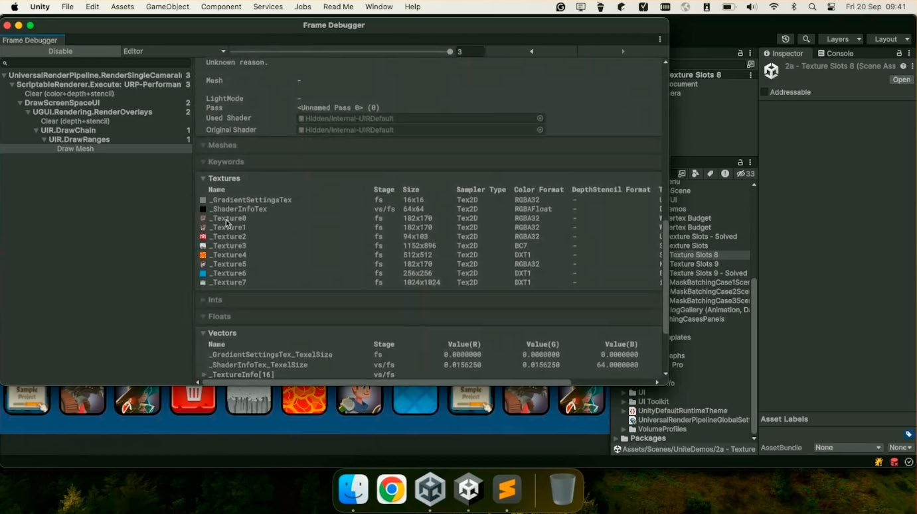Screen dimensions: 917x514
Task: Go to next frame event arrow
Action: [x=623, y=51]
